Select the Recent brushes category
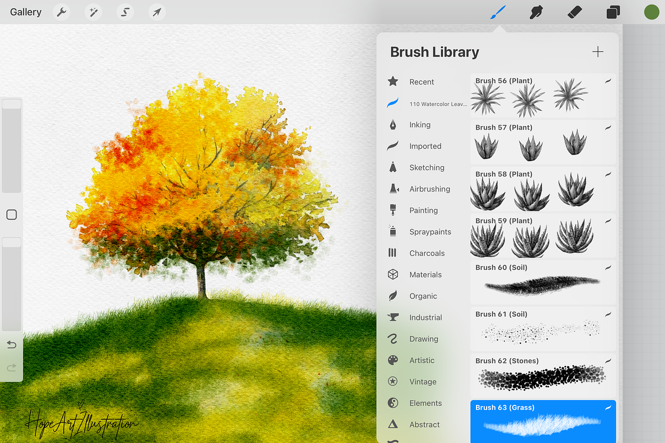Viewport: 665px width, 443px height. [421, 82]
